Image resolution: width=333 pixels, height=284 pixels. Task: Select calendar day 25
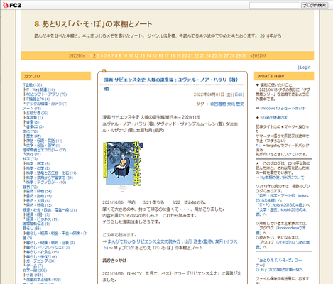(214, 55)
